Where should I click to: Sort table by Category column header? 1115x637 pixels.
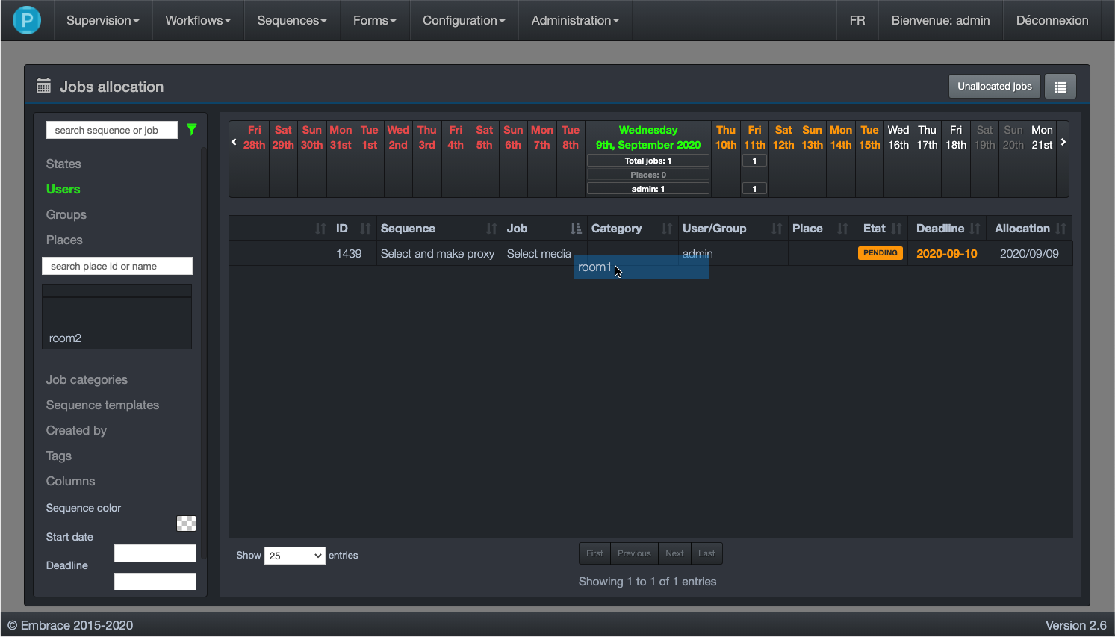632,229
